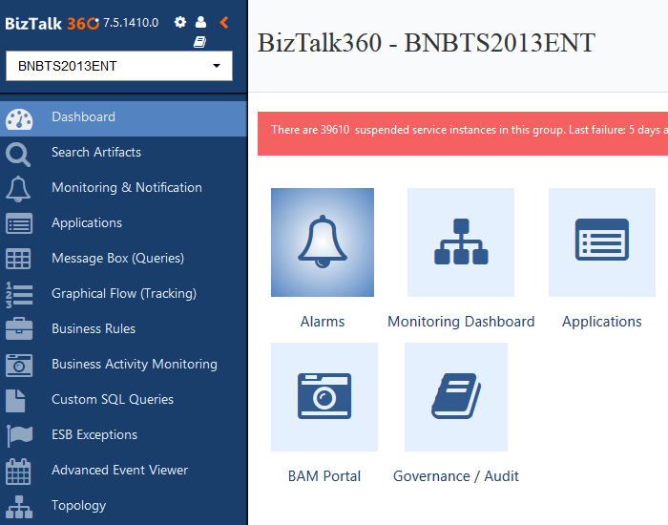The width and height of the screenshot is (668, 525).
Task: Click the Graphical Flow (Tracking) sidebar icon
Action: pos(19,294)
